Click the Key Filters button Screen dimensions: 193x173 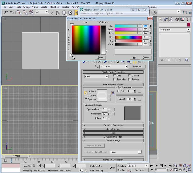140,170
